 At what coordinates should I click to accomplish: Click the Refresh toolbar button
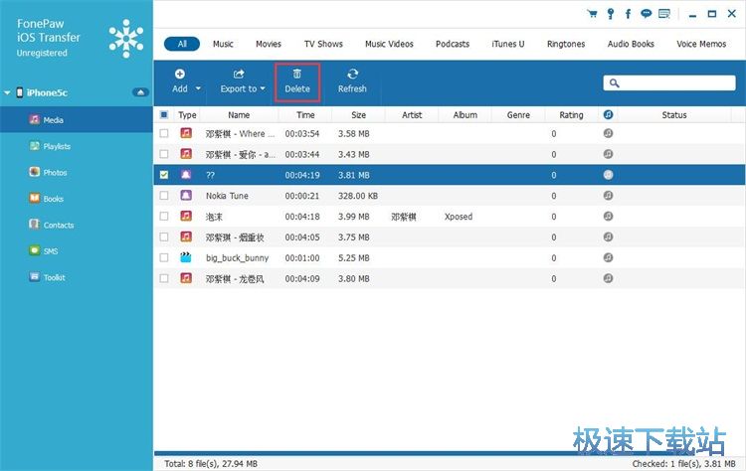[352, 81]
